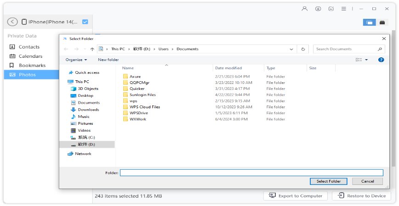Refresh the Documents folder listing
This screenshot has height=206, width=399.
tap(303, 49)
